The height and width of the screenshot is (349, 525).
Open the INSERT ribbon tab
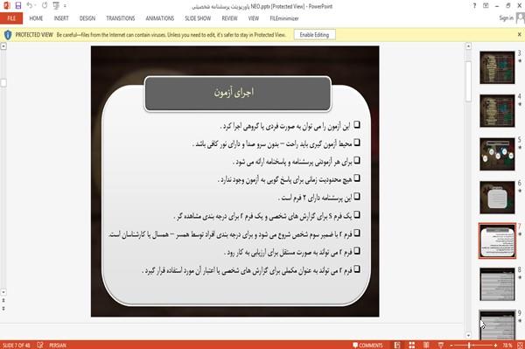point(61,18)
